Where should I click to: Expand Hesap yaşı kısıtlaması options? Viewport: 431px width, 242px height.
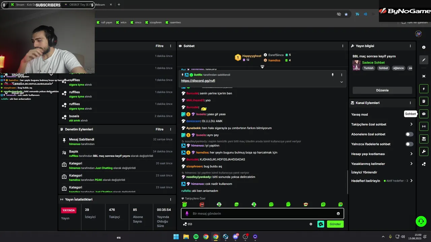(411, 154)
